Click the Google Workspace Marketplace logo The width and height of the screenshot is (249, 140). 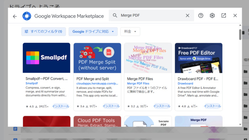click(x=27, y=16)
